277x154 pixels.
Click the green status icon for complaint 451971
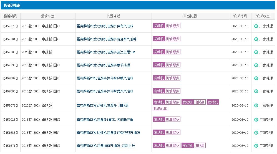pyautogui.click(x=256, y=146)
